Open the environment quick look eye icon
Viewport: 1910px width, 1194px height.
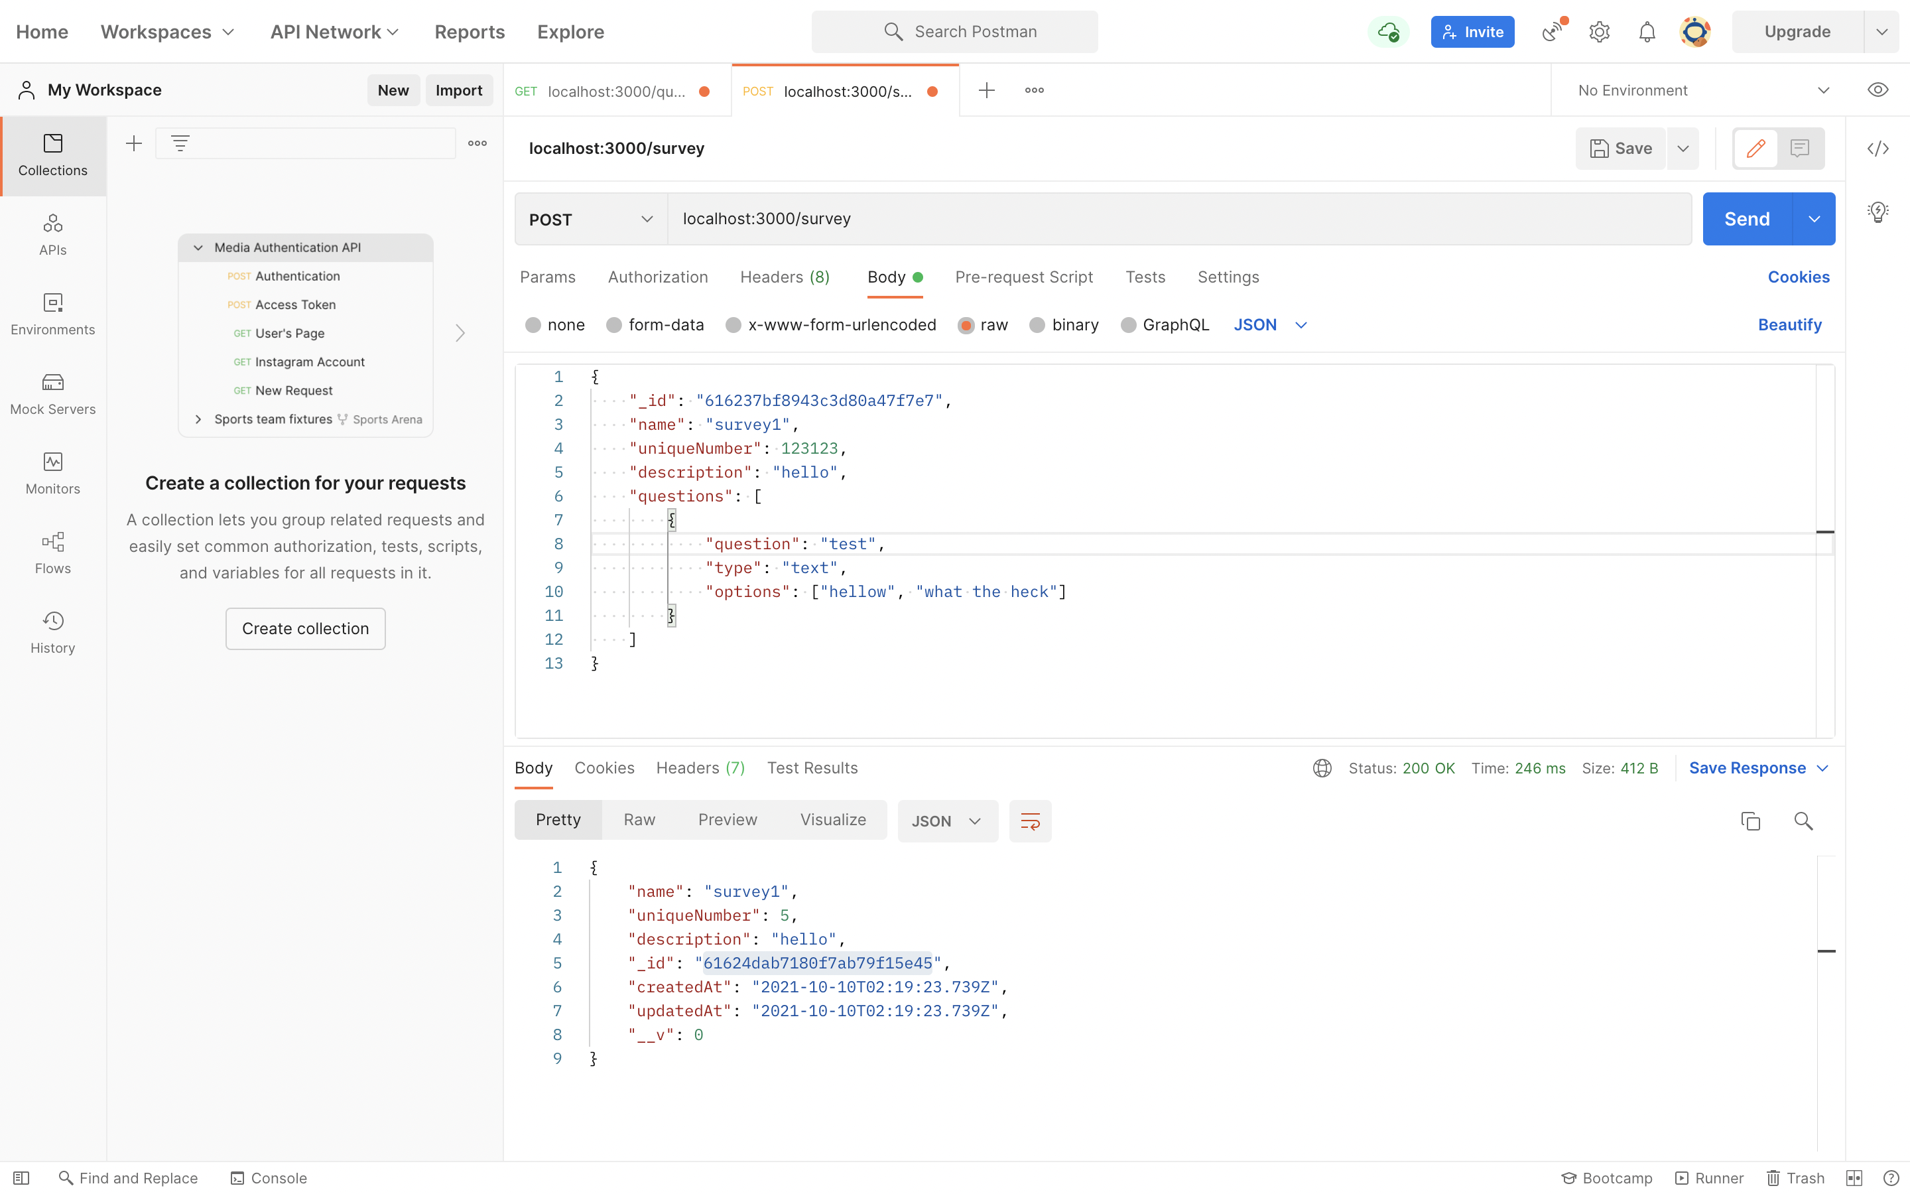coord(1878,90)
